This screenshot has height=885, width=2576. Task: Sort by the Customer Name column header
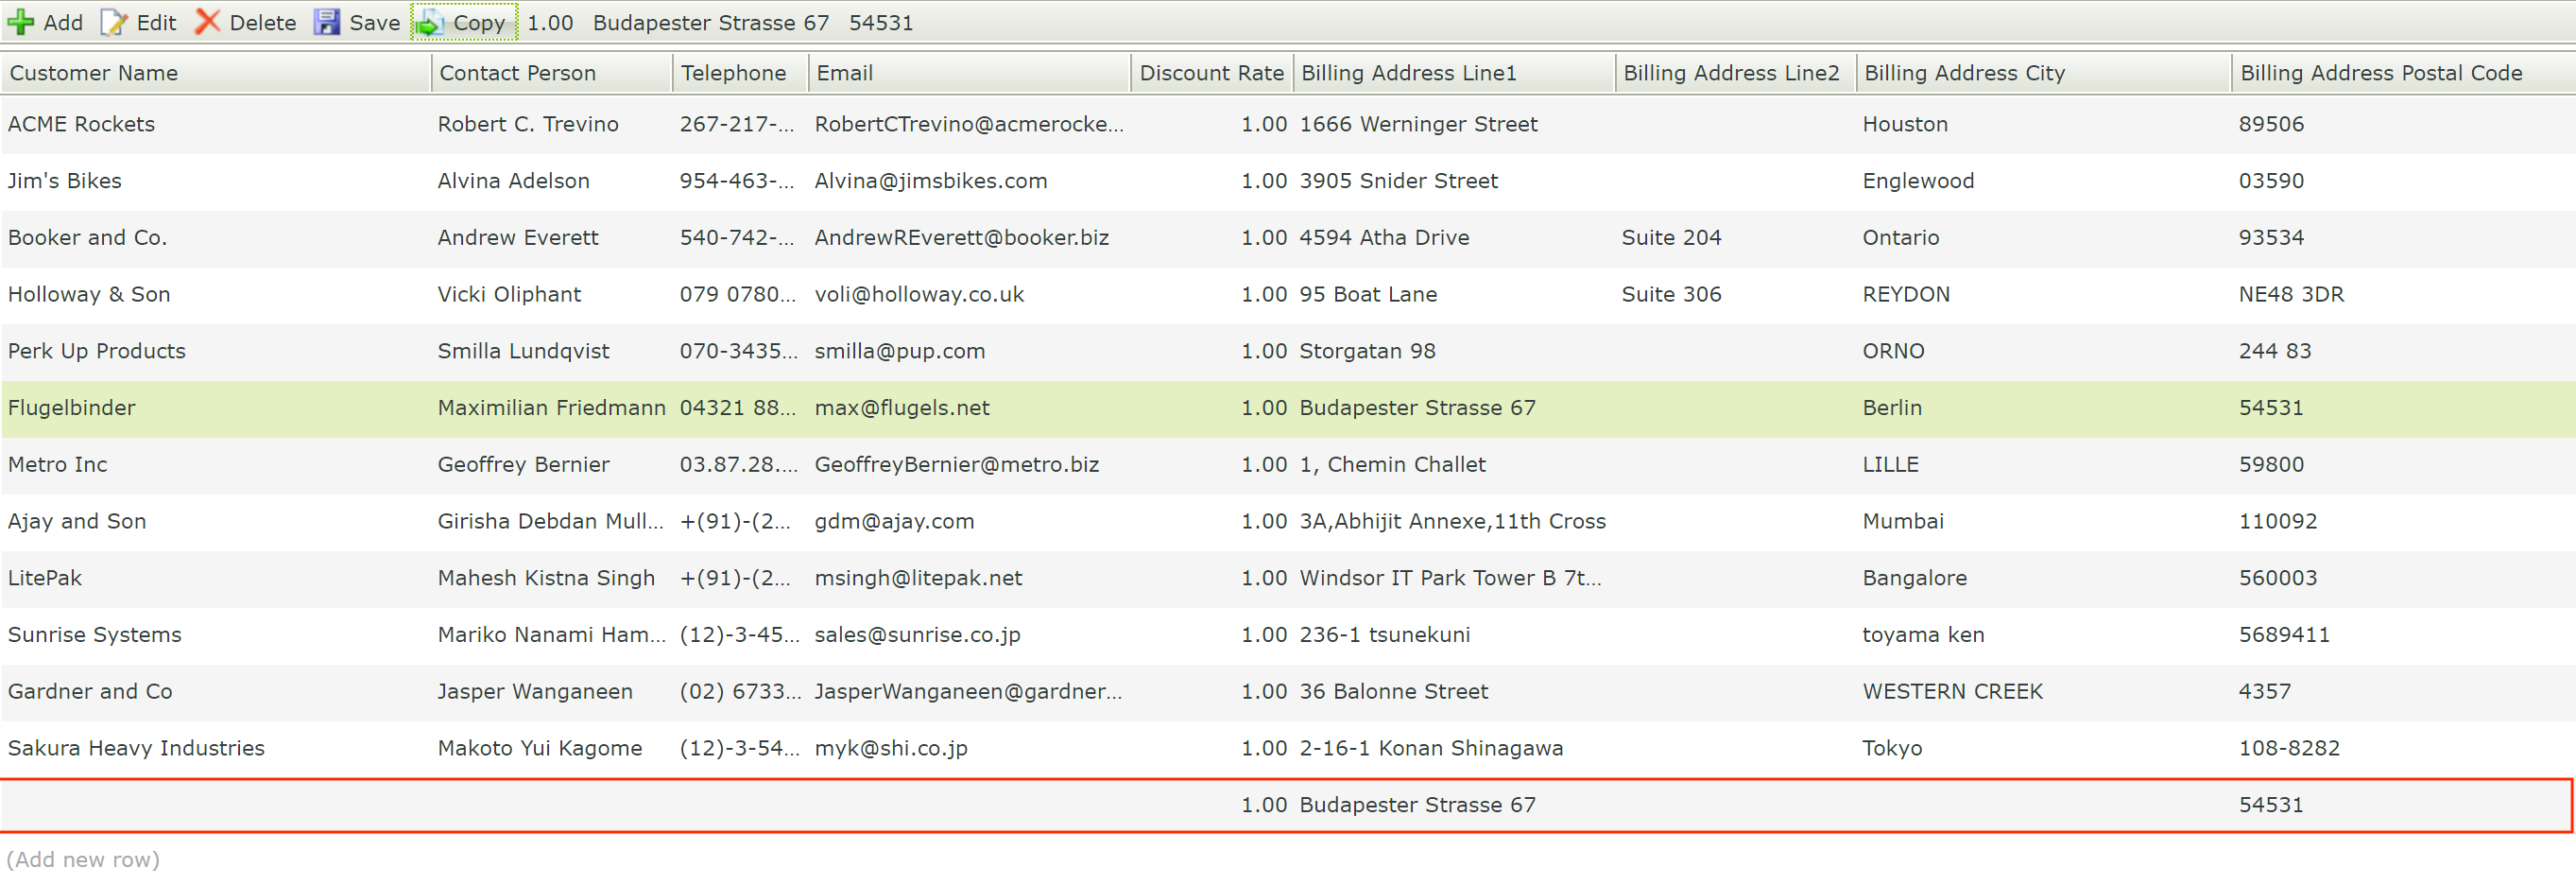pyautogui.click(x=93, y=72)
